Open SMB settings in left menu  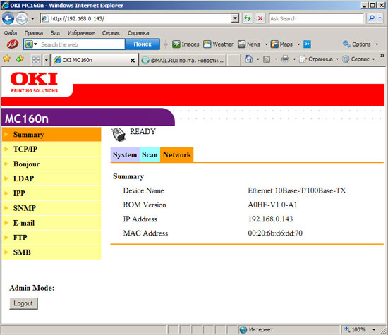[51, 252]
